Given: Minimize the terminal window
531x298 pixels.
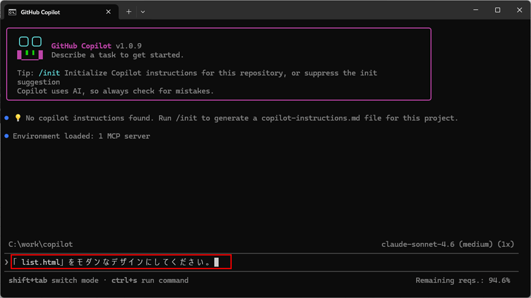Looking at the screenshot, I should (x=476, y=10).
